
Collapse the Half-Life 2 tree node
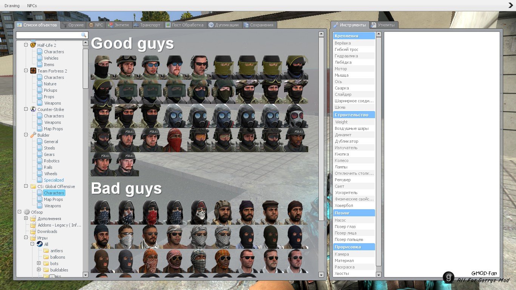tap(26, 45)
